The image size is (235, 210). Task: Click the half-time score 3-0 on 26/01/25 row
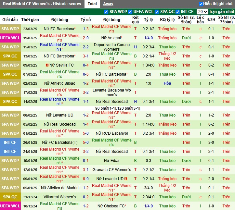[211, 142]
